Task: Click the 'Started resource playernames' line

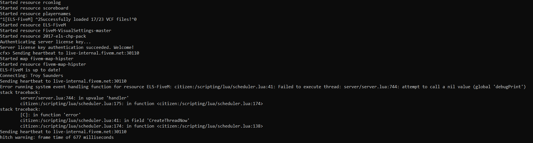Action: coord(35,14)
